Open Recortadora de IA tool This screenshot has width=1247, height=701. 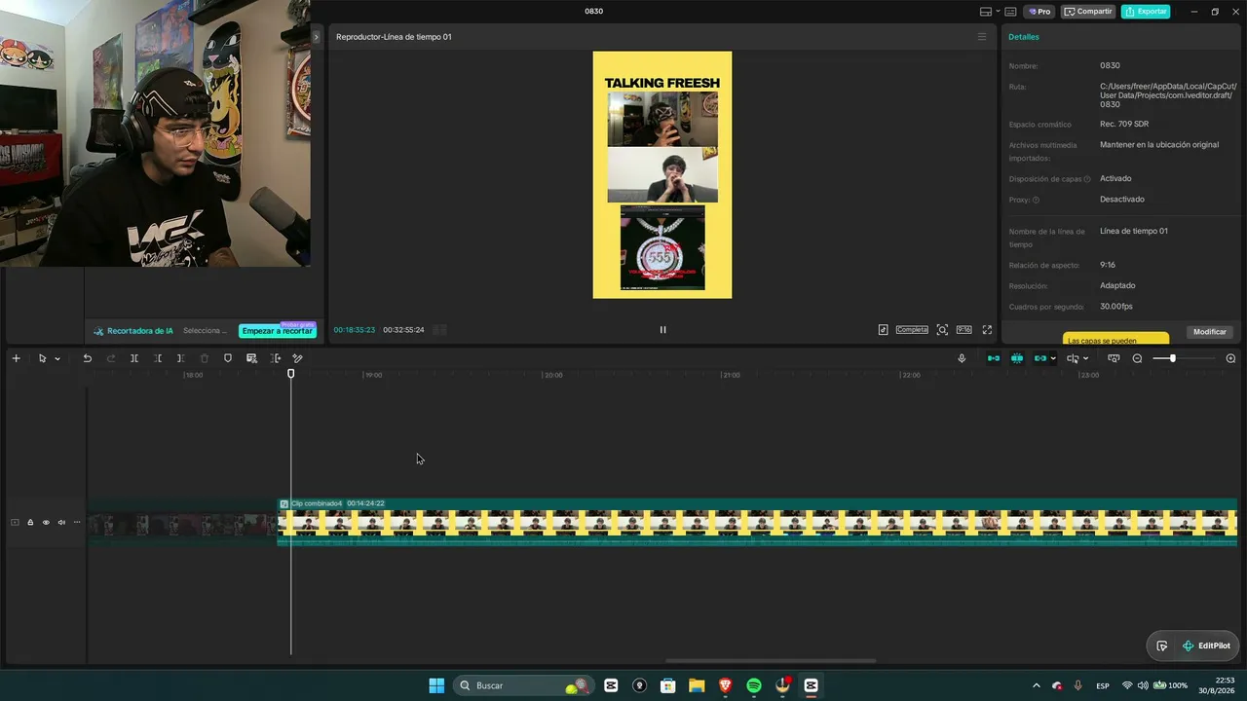[133, 331]
